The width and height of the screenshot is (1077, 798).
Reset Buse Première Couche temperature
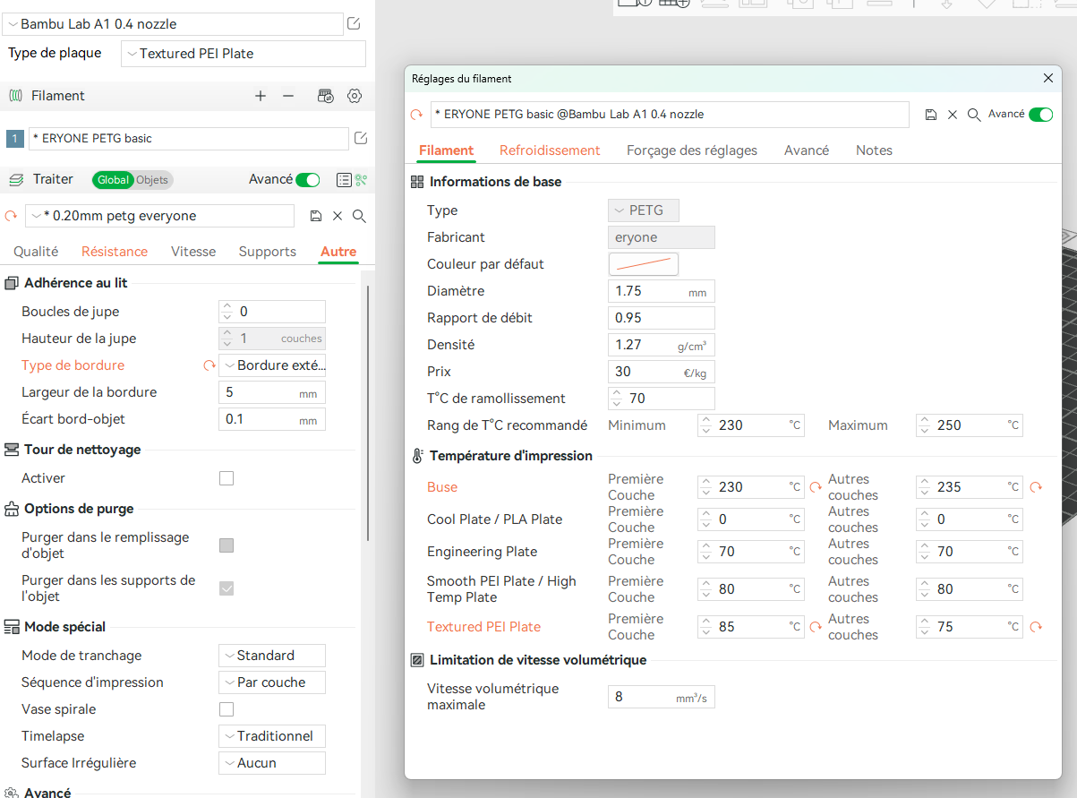click(x=816, y=487)
